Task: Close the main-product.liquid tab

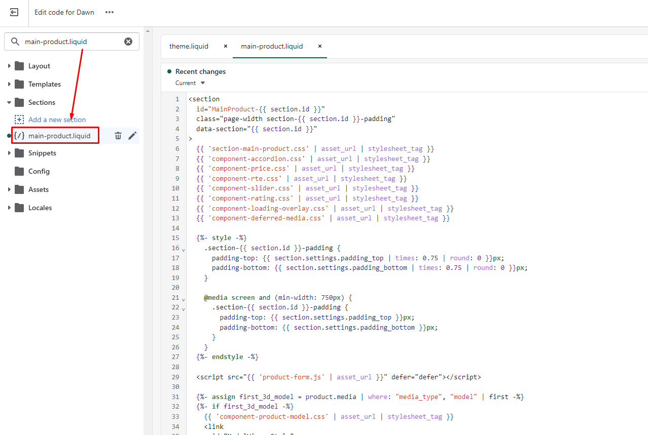Action: click(320, 46)
